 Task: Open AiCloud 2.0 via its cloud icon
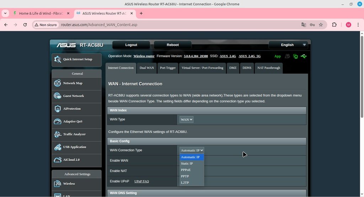point(57,160)
